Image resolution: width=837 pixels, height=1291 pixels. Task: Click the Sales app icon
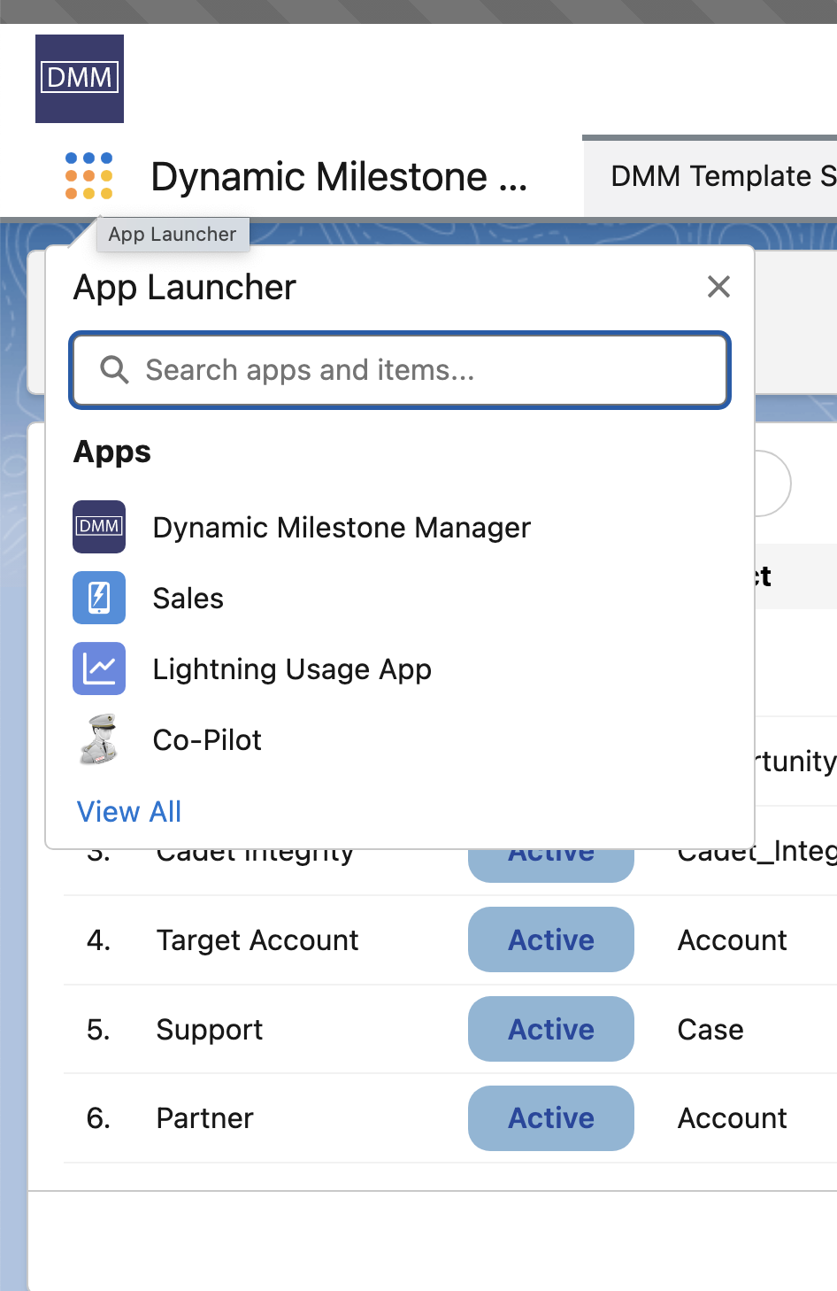tap(99, 598)
